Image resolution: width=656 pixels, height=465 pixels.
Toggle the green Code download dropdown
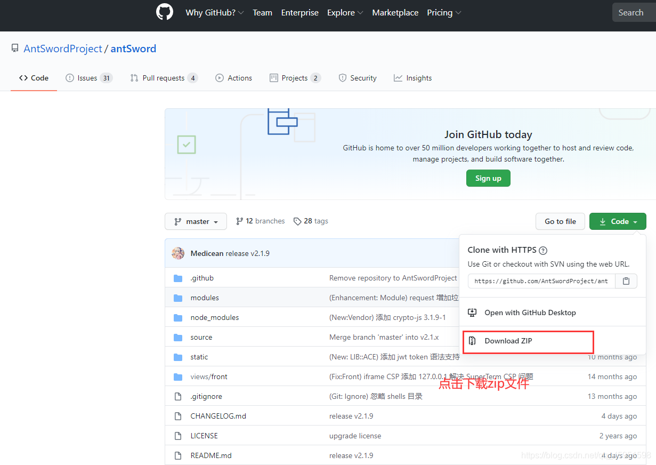(x=618, y=221)
